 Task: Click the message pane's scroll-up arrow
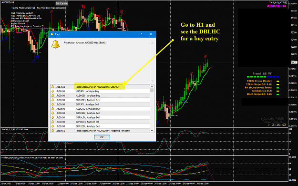tap(152, 43)
